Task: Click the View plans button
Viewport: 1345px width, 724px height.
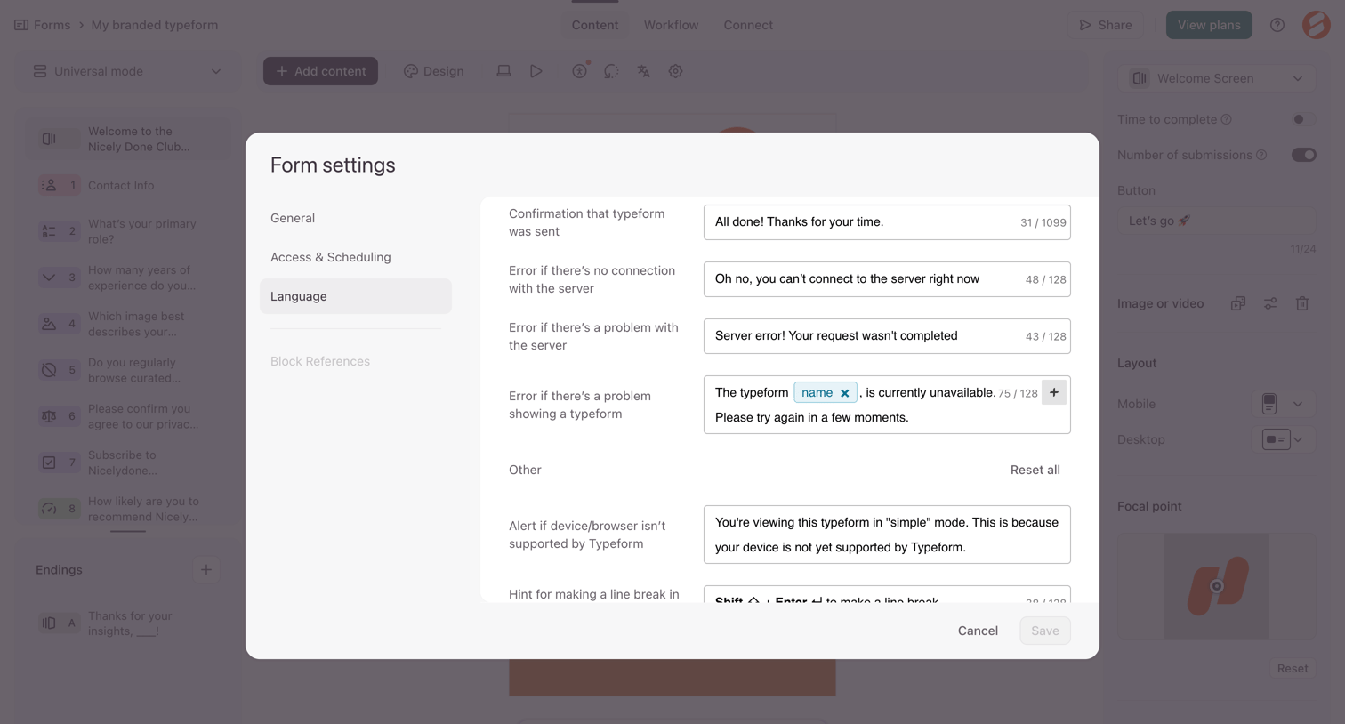Action: tap(1209, 25)
